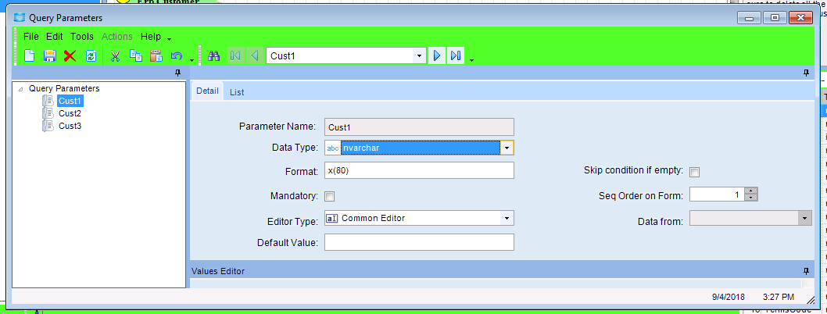Save using the floppy disk icon

[49, 55]
